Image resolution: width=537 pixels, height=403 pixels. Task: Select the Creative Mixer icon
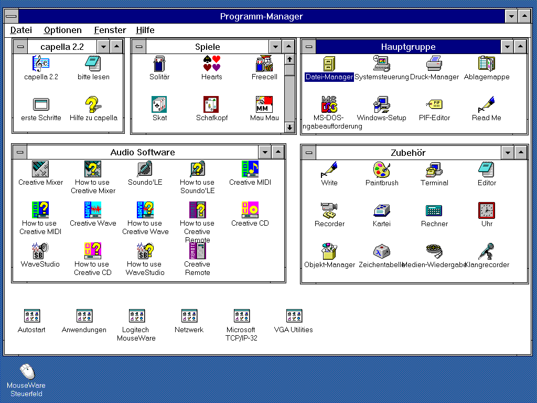40,169
